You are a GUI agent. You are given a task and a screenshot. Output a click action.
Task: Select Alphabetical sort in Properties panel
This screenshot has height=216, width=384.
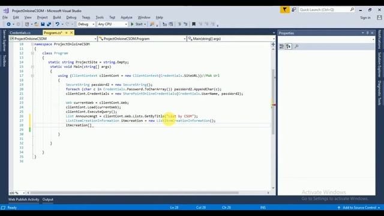[x=288, y=46]
